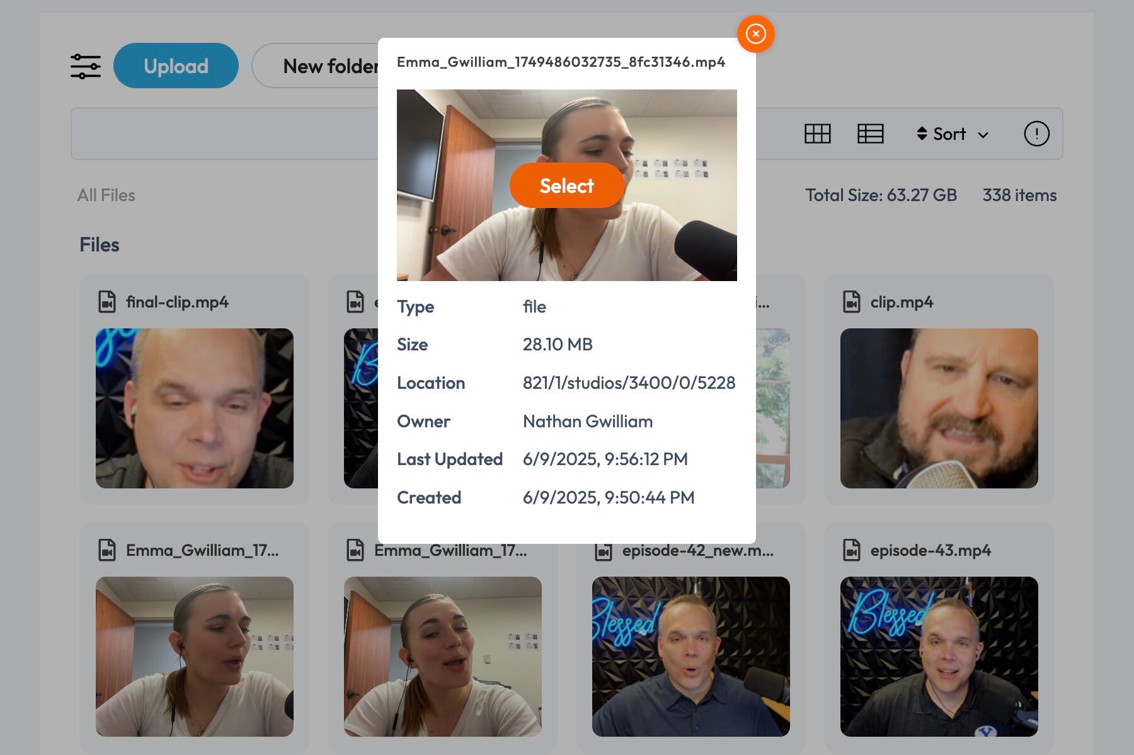Click the All Files breadcrumb
The height and width of the screenshot is (755, 1134).
pos(106,195)
